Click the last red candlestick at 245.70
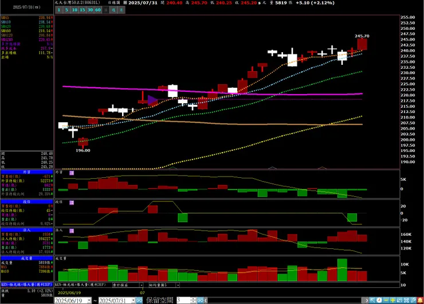This screenshot has height=304, width=424. click(362, 44)
